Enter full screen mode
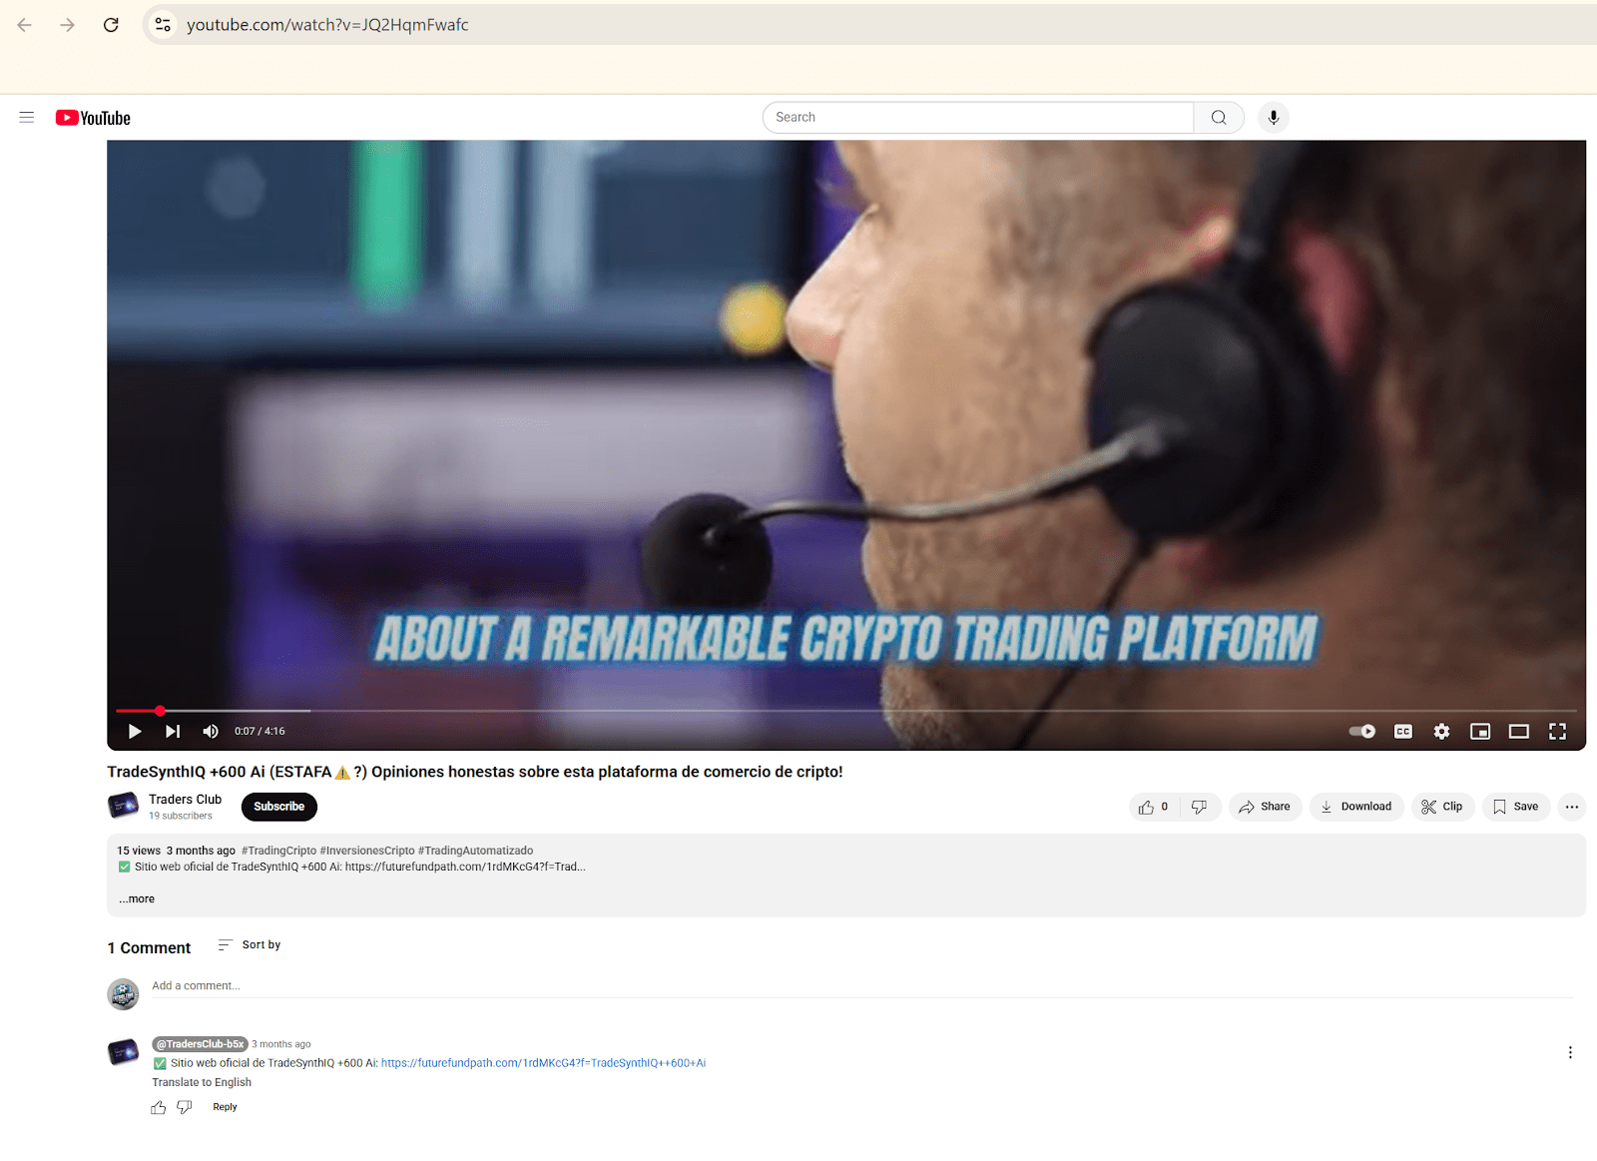 coord(1557,732)
